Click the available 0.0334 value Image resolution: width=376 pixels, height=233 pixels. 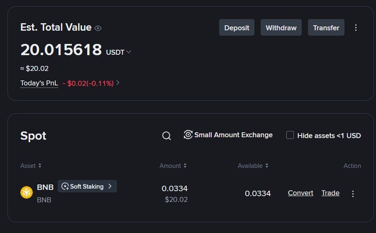[x=258, y=194]
